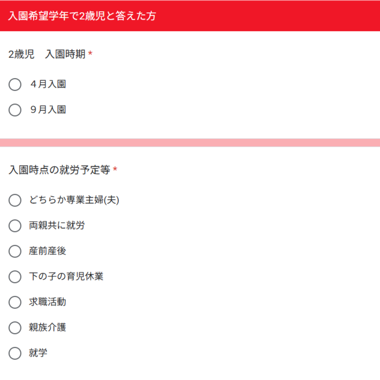Choose the どちらか専業主婦(夫) radio circle
380x380 pixels.
tap(15, 200)
